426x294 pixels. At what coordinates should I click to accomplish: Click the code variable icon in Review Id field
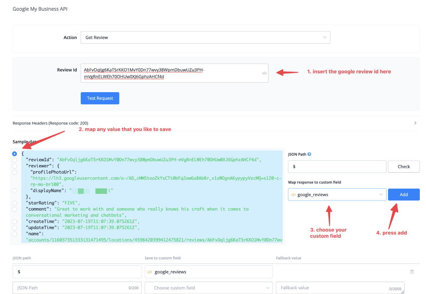[264, 73]
